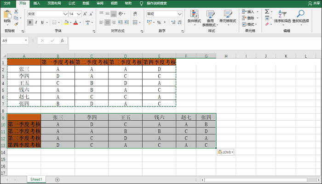Apply top vertical alignment
Viewport: 322px width, 184px height.
tap(101, 13)
